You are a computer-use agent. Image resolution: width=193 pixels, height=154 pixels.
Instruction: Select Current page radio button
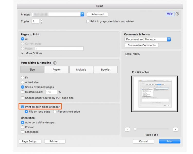click(22, 44)
